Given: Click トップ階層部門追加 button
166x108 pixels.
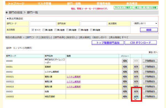Looking at the screenshot, I should click(108, 43).
